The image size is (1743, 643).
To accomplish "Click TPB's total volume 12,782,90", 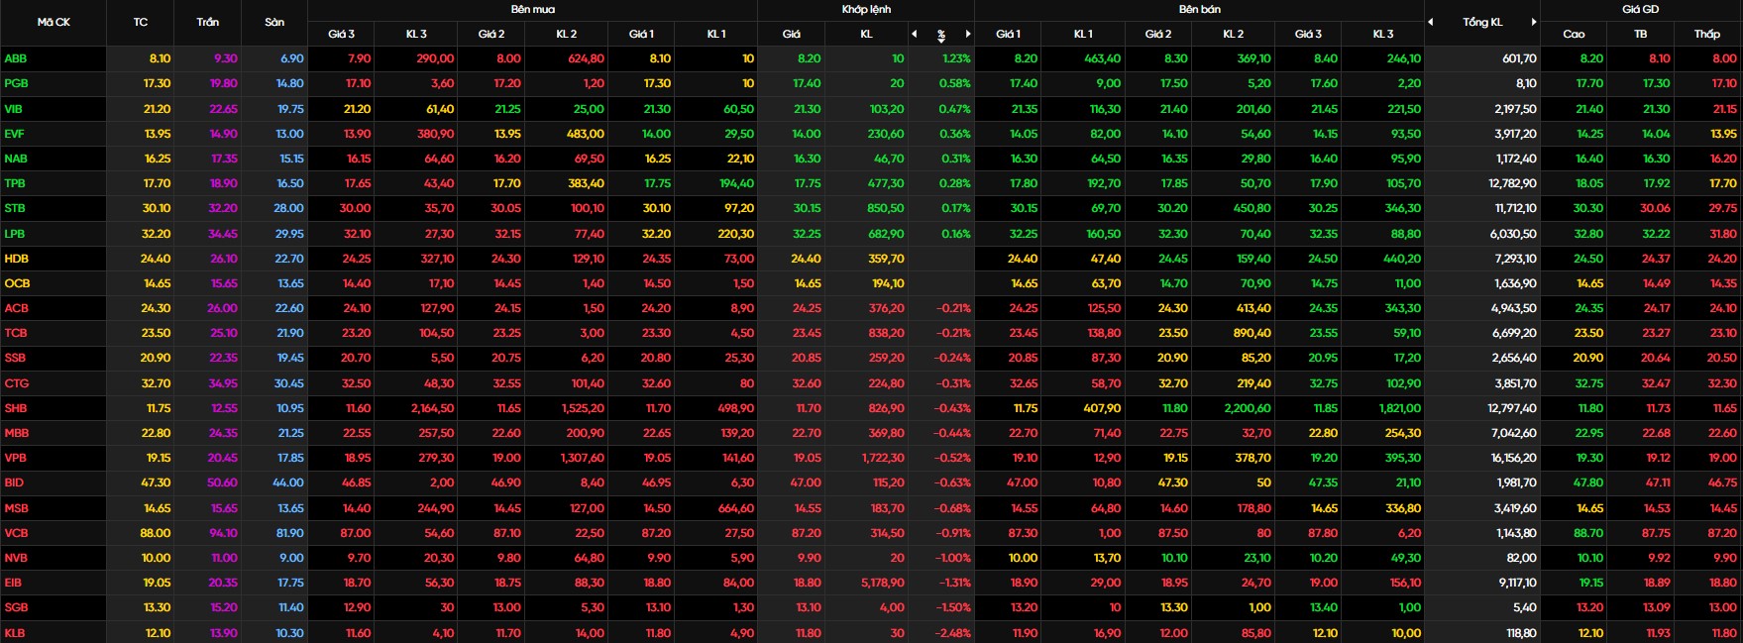I will click(x=1512, y=183).
